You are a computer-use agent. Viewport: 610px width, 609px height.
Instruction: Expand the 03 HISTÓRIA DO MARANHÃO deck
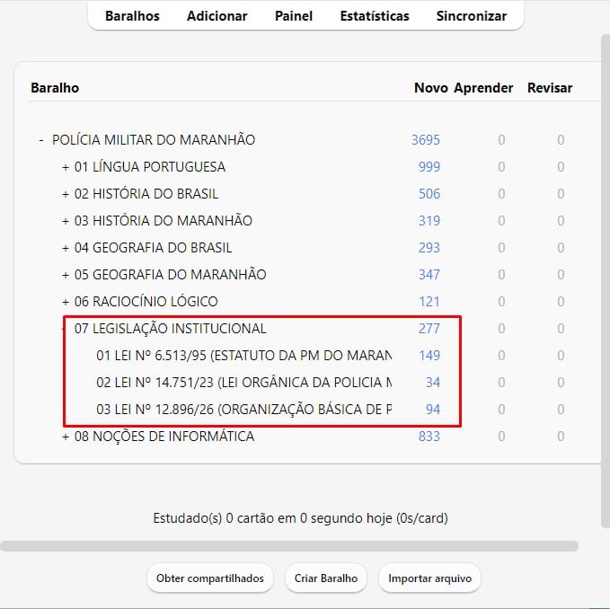click(66, 220)
